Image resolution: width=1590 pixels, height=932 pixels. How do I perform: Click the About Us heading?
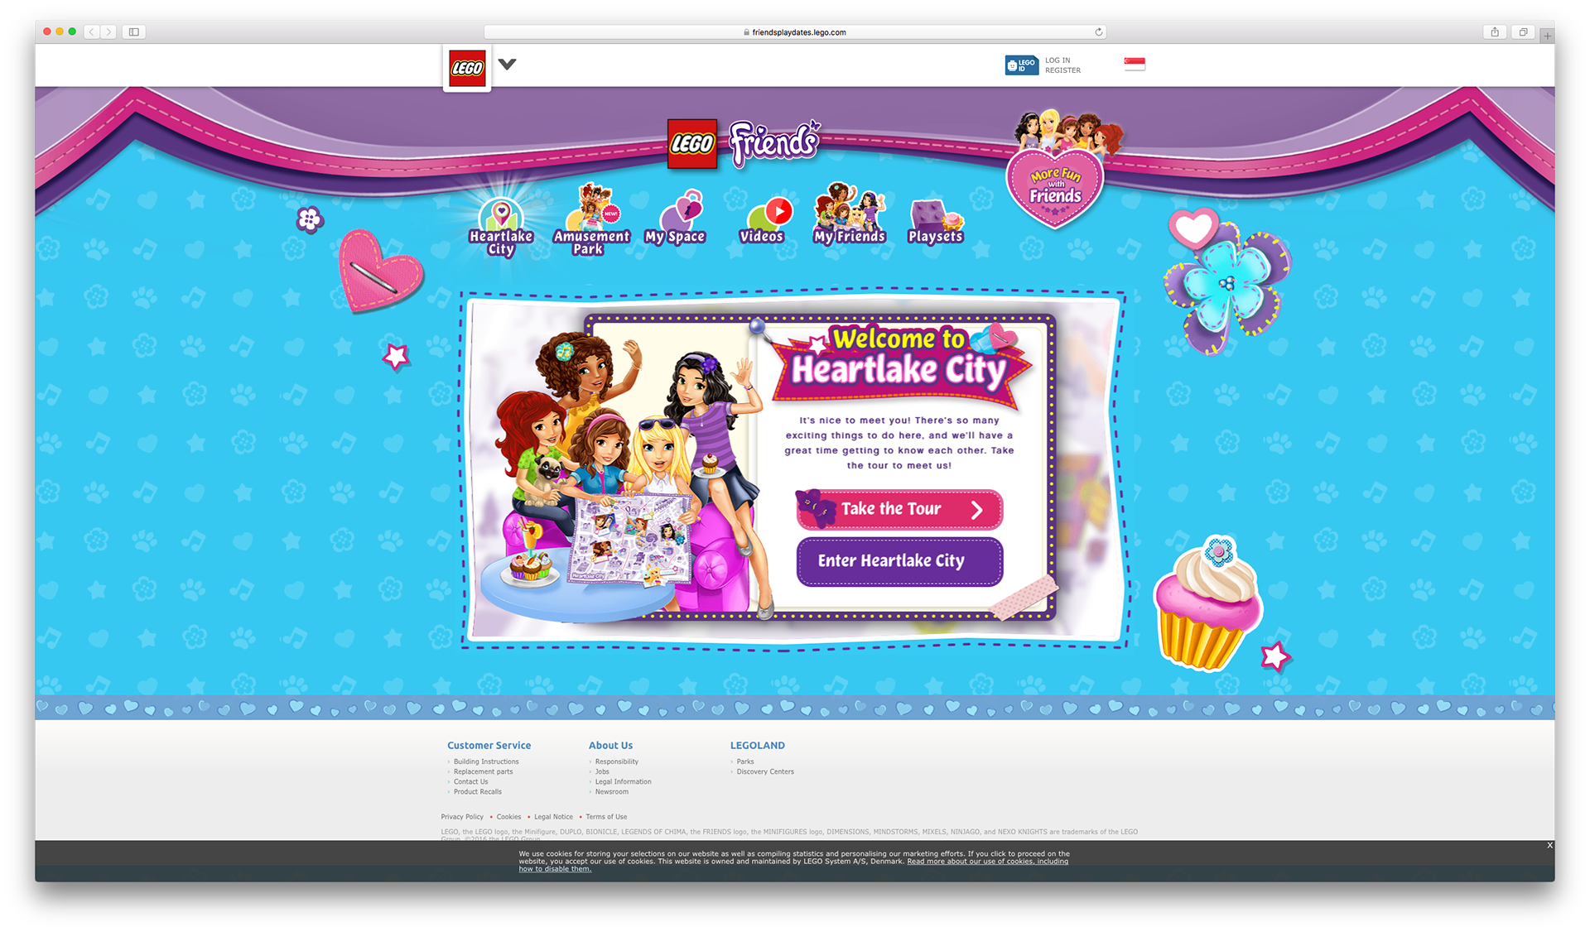(x=610, y=746)
